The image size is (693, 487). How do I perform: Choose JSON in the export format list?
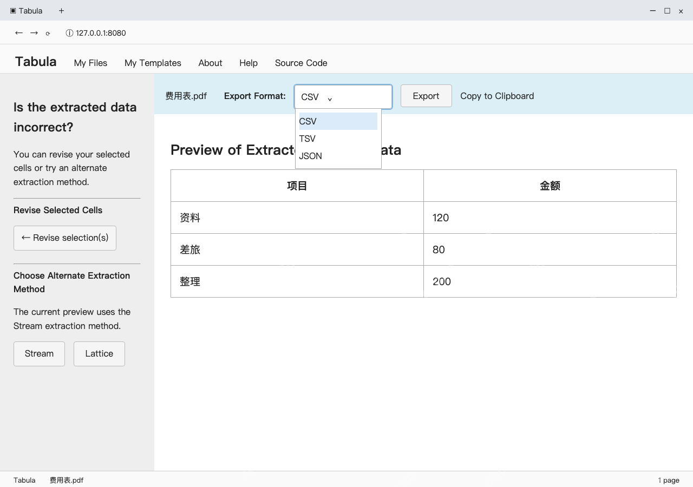click(338, 156)
